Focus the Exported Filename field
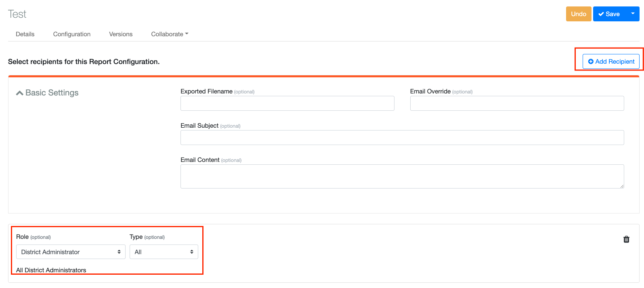 click(287, 103)
